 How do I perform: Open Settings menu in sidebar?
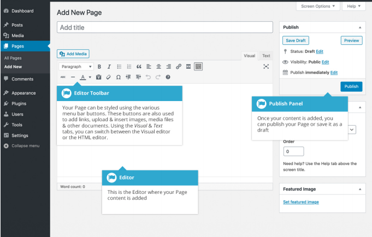tap(25, 135)
